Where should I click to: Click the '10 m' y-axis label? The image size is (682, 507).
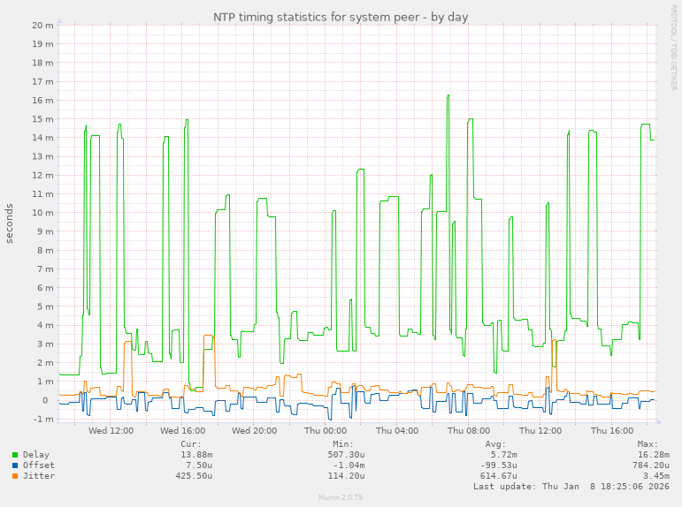click(x=42, y=213)
